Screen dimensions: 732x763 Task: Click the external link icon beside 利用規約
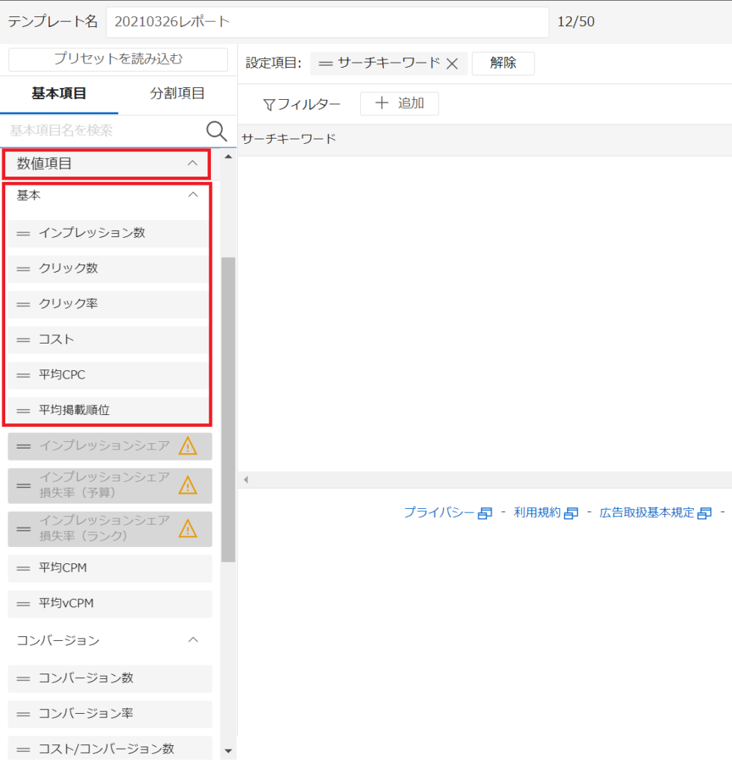571,513
